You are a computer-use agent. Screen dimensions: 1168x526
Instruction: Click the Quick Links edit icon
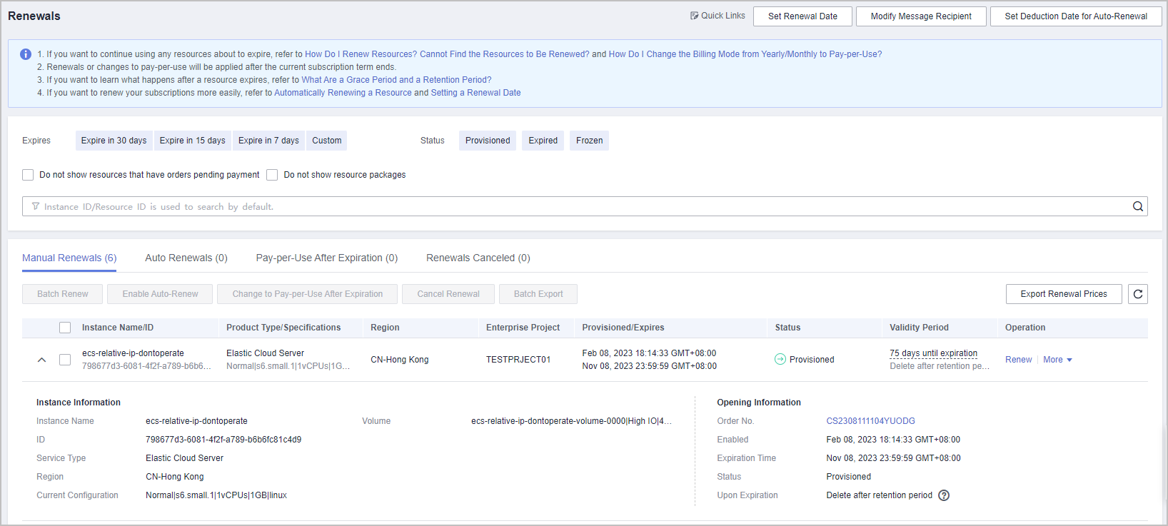point(694,16)
